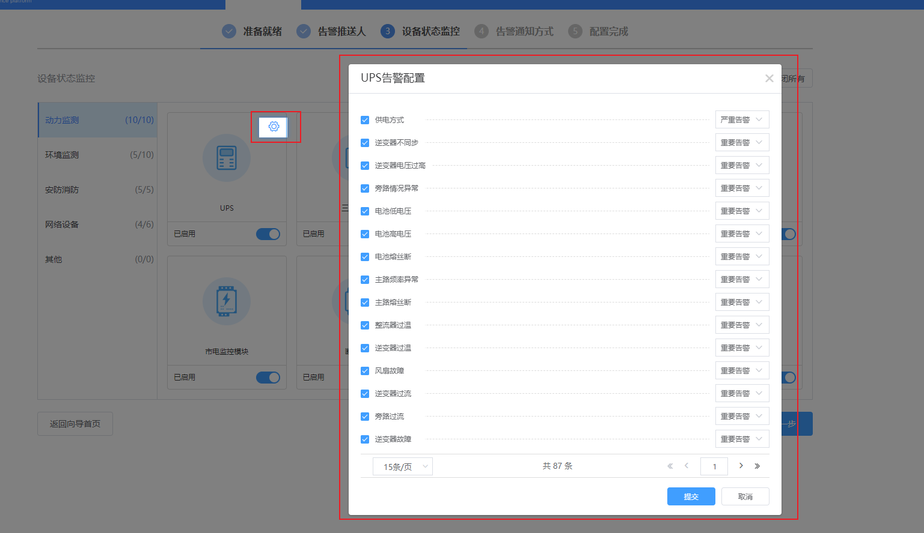The height and width of the screenshot is (533, 924).
Task: Close the UPS告警配置 dialog
Action: tap(769, 78)
